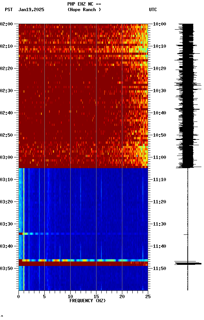Click the 11:30 UTC time label
The image size is (204, 320).
click(160, 224)
